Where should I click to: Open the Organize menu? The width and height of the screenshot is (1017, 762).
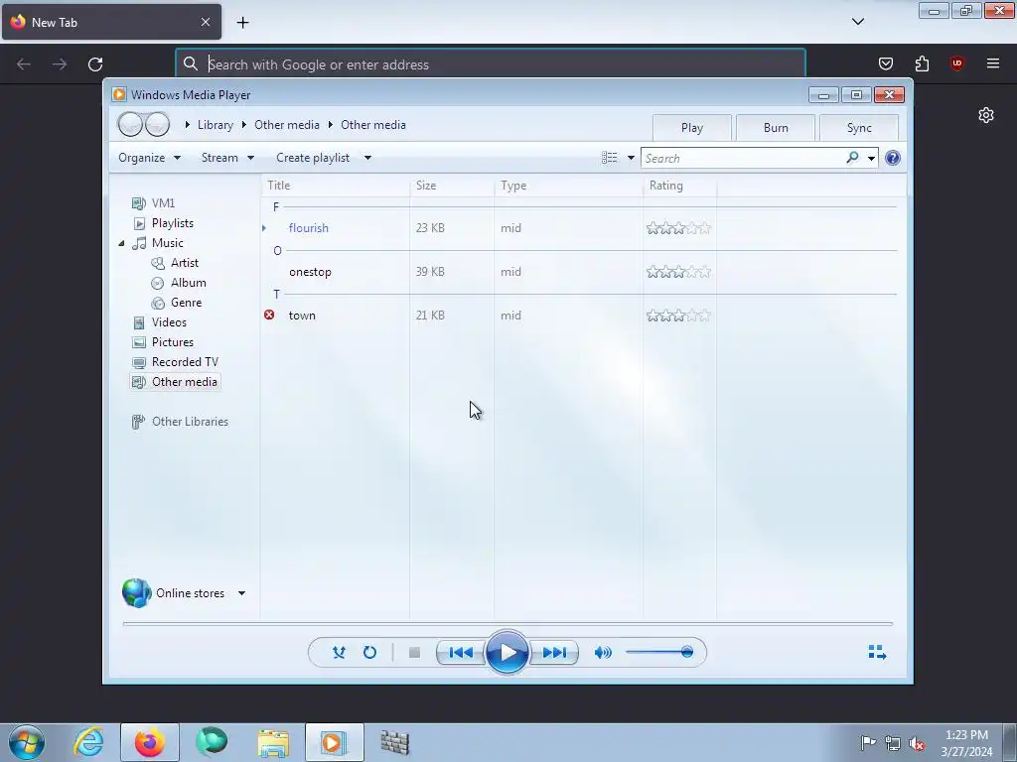coord(149,158)
